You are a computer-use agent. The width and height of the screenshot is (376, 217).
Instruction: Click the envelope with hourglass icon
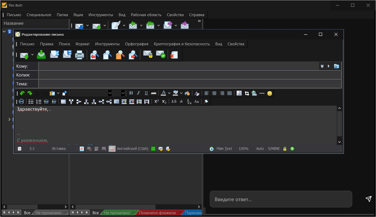[54, 55]
